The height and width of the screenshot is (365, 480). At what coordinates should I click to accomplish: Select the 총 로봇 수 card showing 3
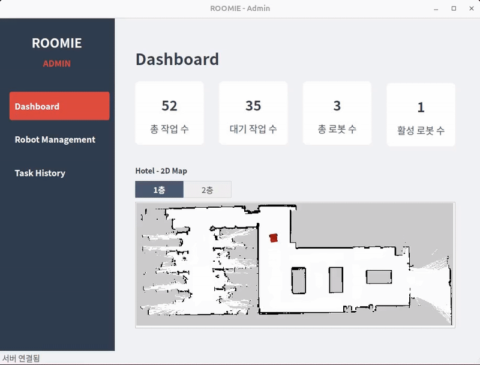(337, 113)
